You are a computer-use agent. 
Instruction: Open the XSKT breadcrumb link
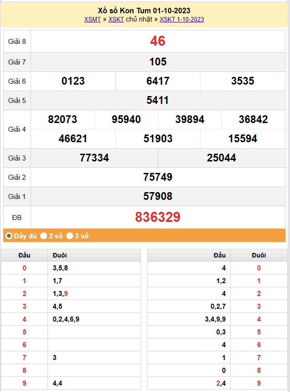116,19
